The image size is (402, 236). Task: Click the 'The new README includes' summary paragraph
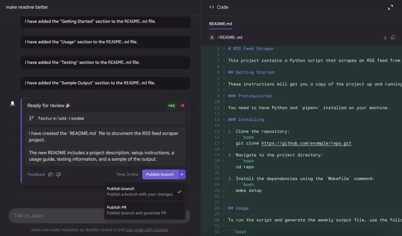coord(102,156)
